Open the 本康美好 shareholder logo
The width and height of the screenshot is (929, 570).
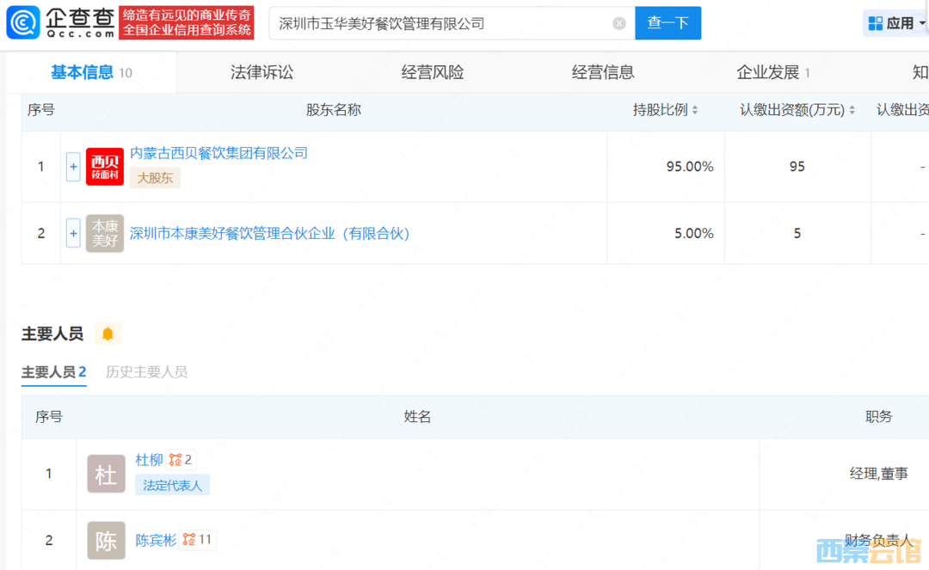coord(105,233)
